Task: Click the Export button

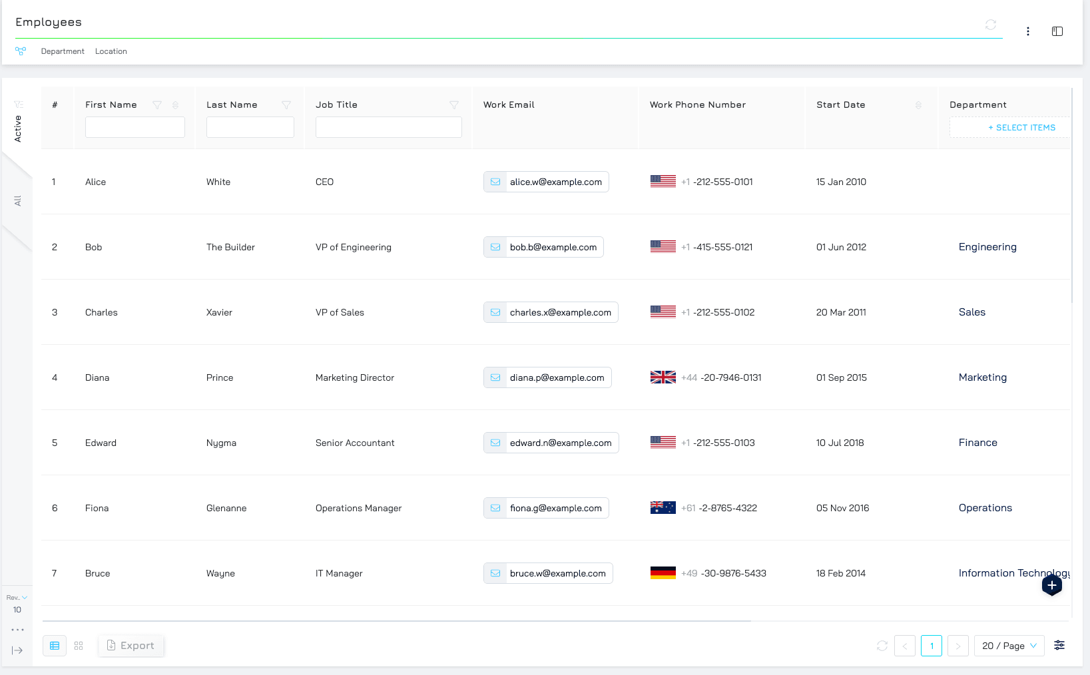Action: pos(131,646)
